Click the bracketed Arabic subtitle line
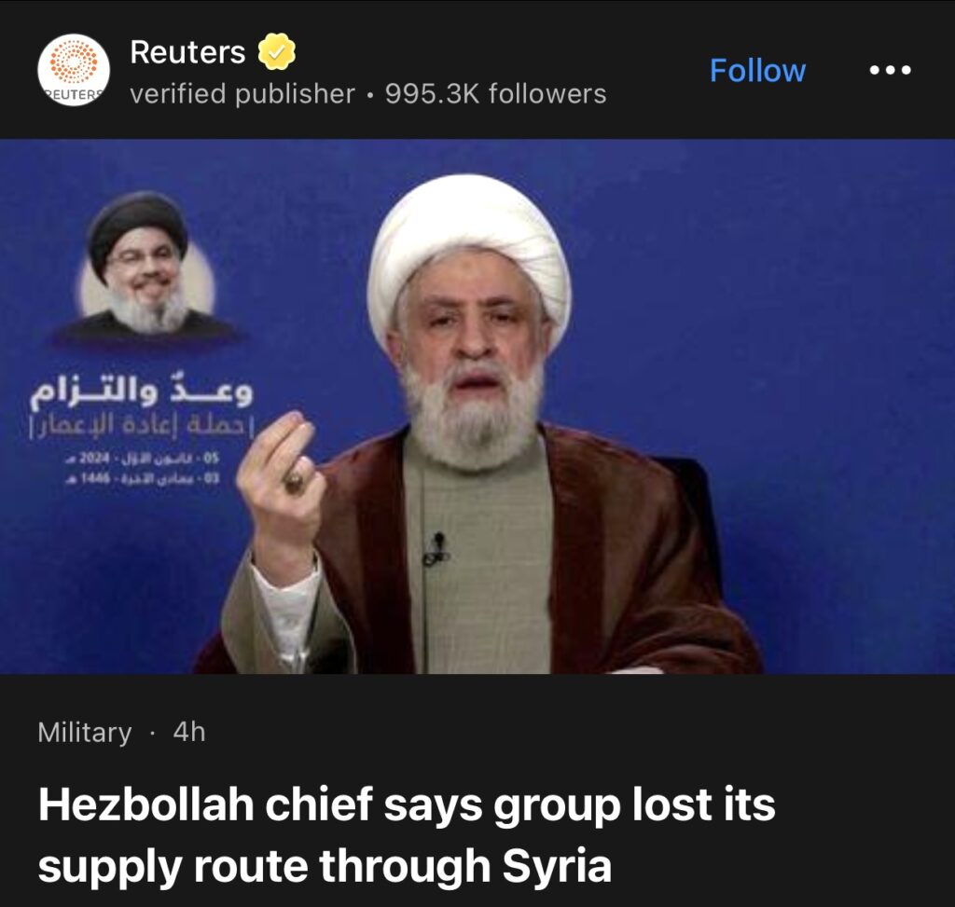The image size is (955, 907). (142, 425)
